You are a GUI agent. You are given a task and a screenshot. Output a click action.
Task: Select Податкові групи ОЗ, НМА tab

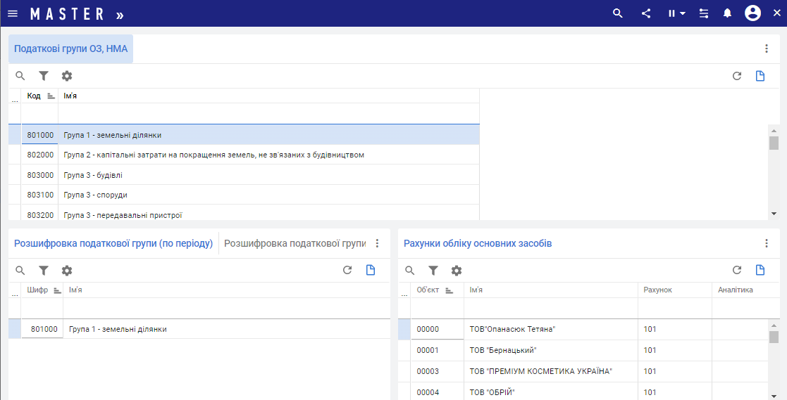click(70, 49)
